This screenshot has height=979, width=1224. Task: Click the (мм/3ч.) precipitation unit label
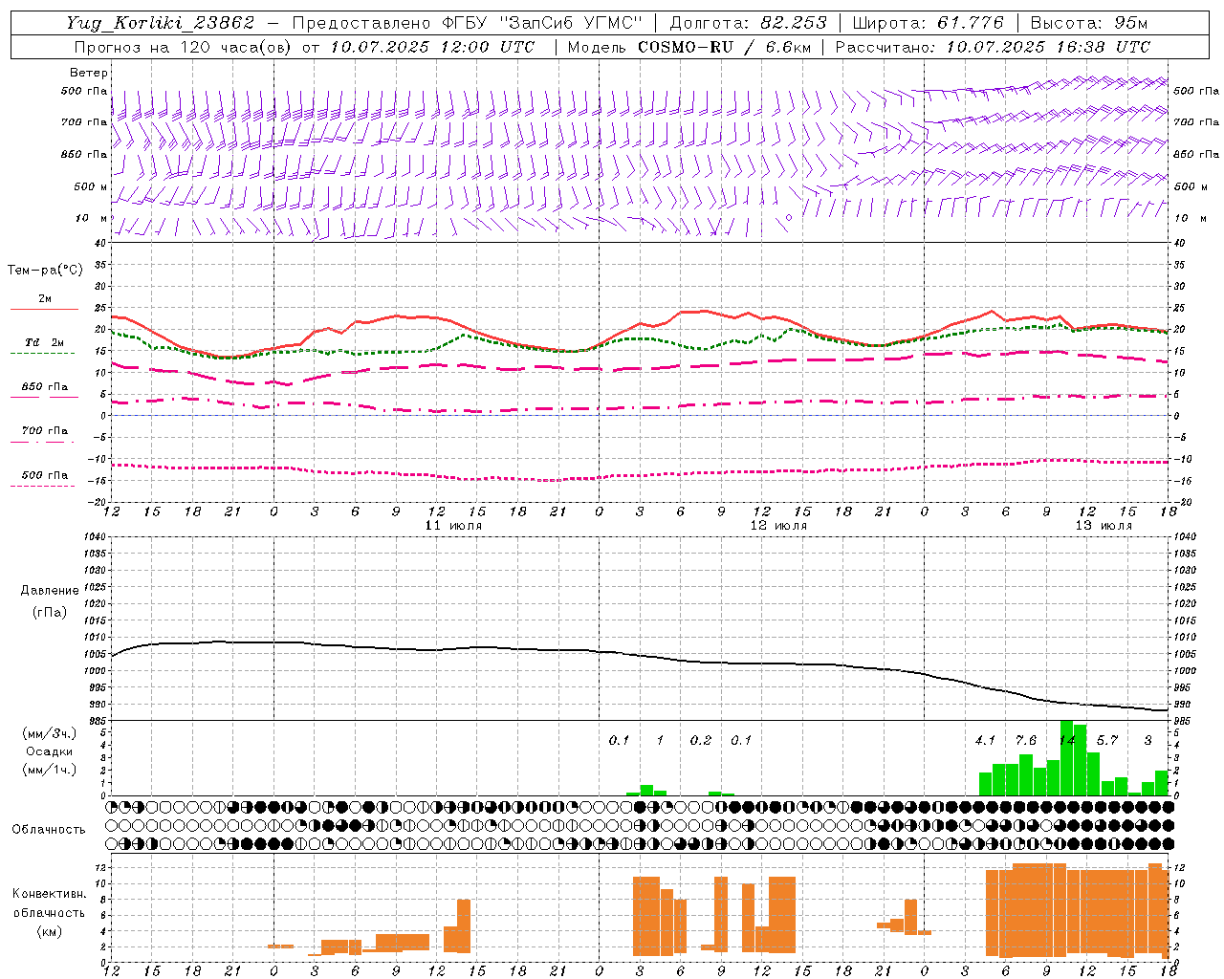coord(50,734)
